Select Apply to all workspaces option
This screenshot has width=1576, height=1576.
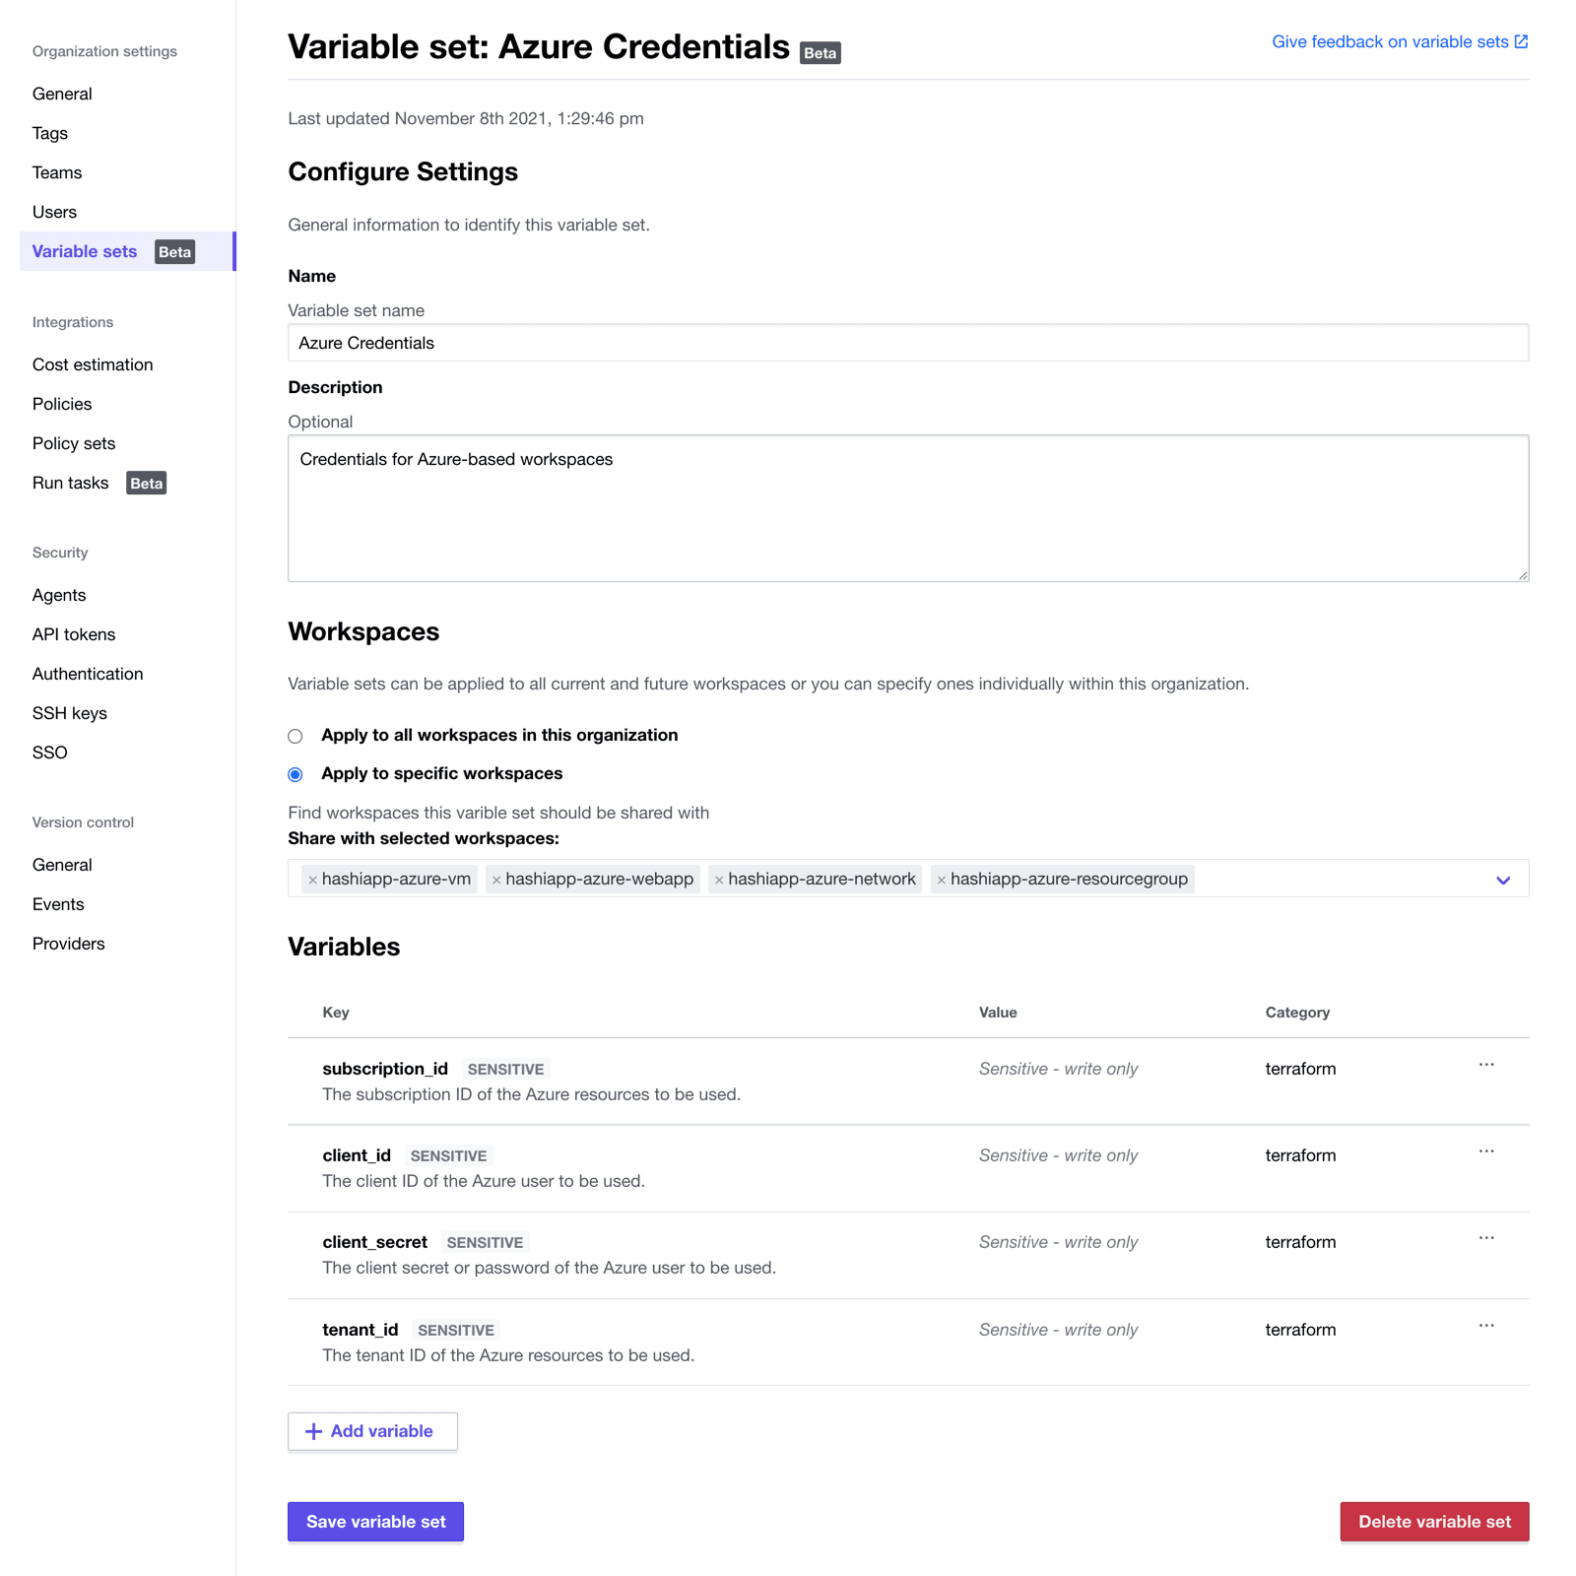295,735
